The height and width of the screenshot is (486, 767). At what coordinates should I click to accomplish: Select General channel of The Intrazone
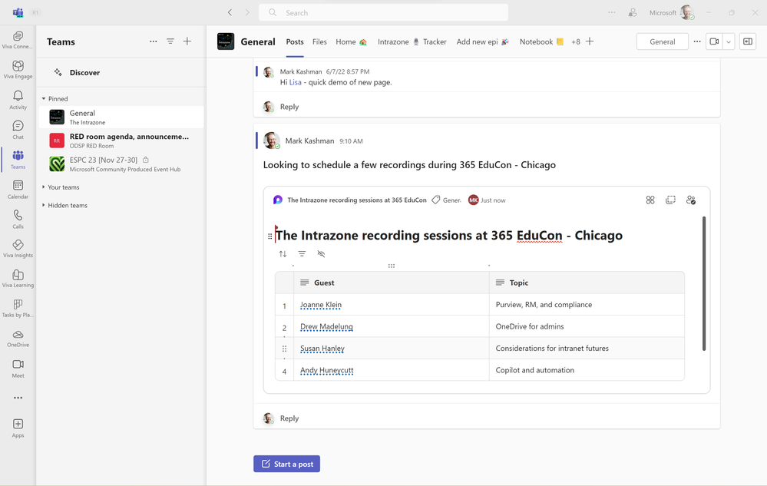coord(121,117)
